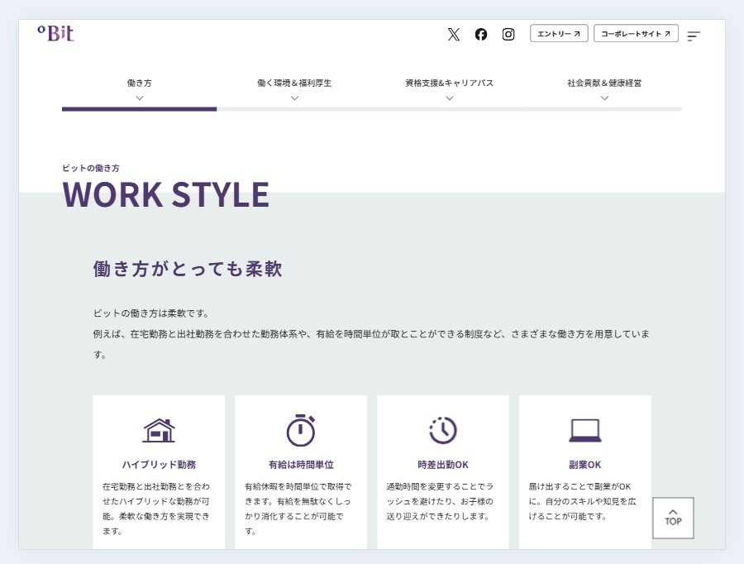Open the X (Twitter) social icon
The height and width of the screenshot is (564, 744).
(453, 34)
